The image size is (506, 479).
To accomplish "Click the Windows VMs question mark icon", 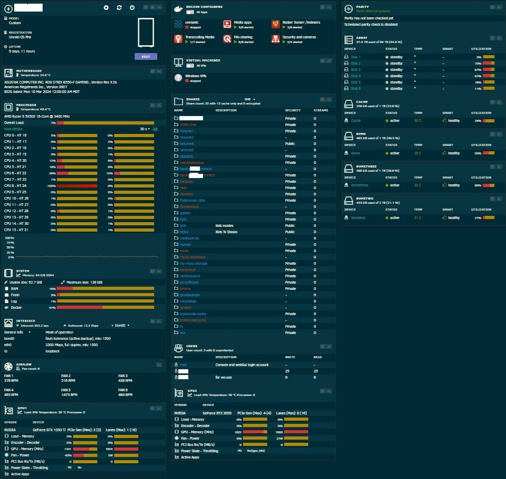I will [x=178, y=78].
